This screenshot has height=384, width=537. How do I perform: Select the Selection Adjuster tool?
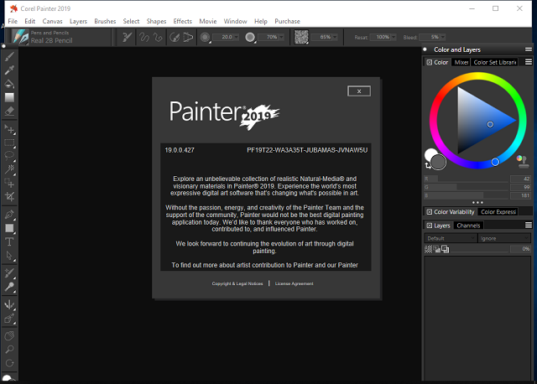[9, 183]
